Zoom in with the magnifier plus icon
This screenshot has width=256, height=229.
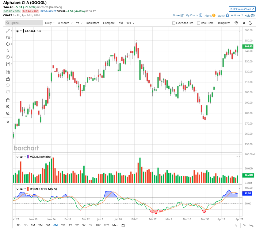point(8,107)
